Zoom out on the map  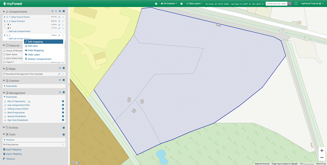322,158
